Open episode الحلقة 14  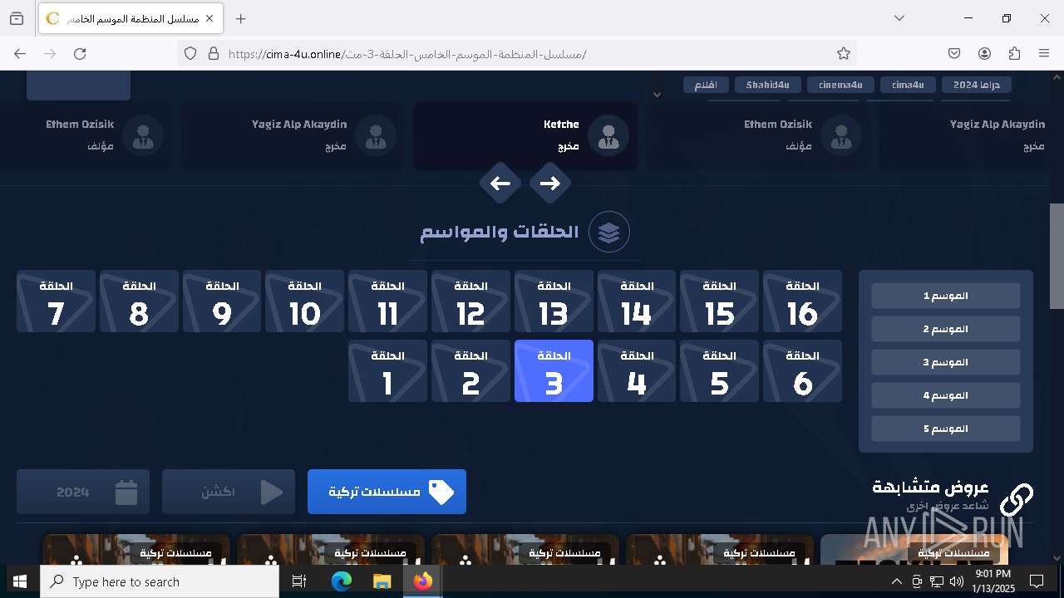click(x=637, y=301)
